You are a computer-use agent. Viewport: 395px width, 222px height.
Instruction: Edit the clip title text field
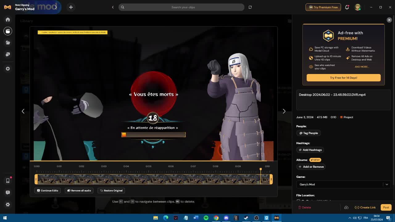click(x=343, y=100)
